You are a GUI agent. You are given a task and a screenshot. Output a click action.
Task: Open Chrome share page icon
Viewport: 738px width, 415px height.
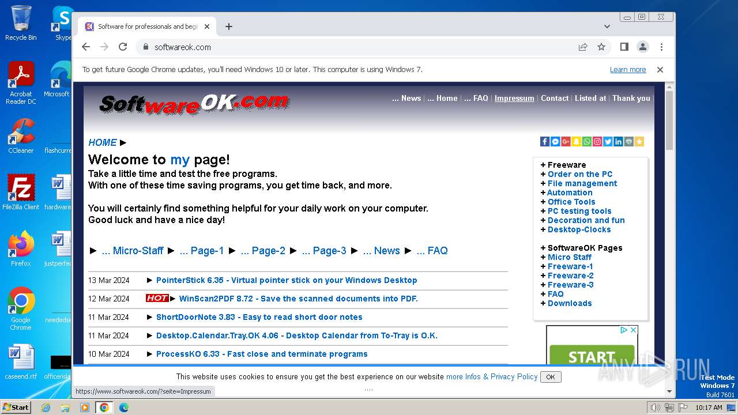click(x=583, y=47)
